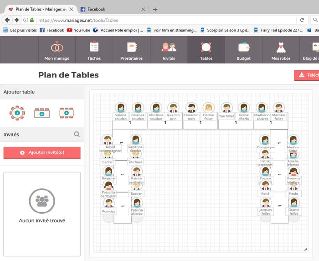Click the search guests magnifier icon
Screen dimensions: 319x261
[77, 134]
